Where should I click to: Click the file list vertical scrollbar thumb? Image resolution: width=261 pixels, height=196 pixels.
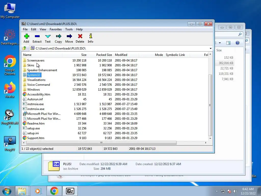tap(210, 105)
